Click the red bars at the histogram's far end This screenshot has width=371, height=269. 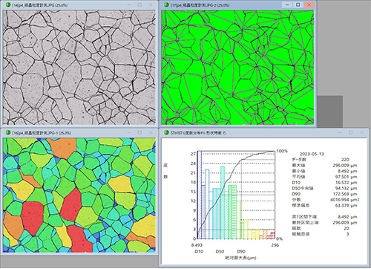coord(271,236)
